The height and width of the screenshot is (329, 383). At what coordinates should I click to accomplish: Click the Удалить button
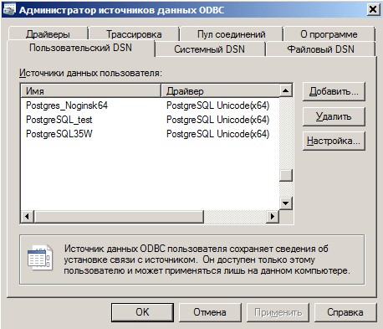coord(334,116)
